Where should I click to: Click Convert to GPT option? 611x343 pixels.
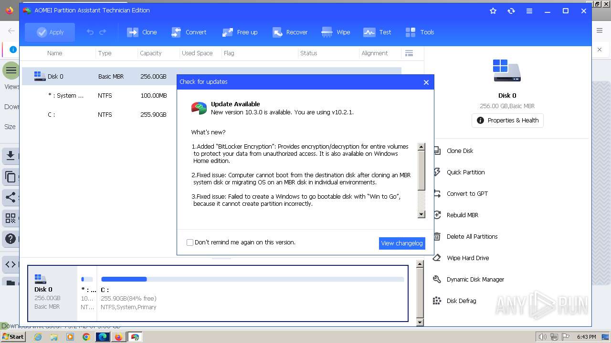pyautogui.click(x=467, y=193)
